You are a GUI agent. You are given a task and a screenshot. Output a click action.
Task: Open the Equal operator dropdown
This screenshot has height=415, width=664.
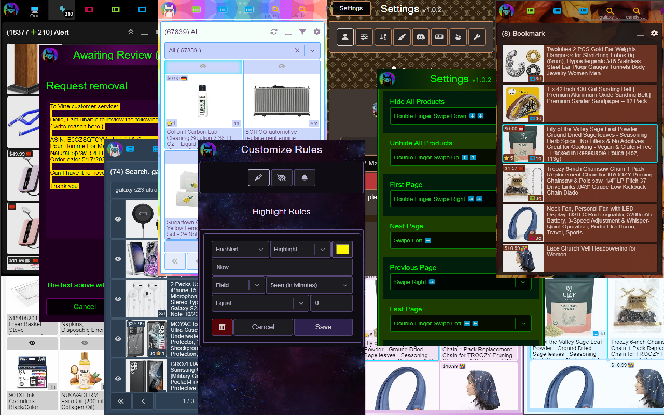260,303
